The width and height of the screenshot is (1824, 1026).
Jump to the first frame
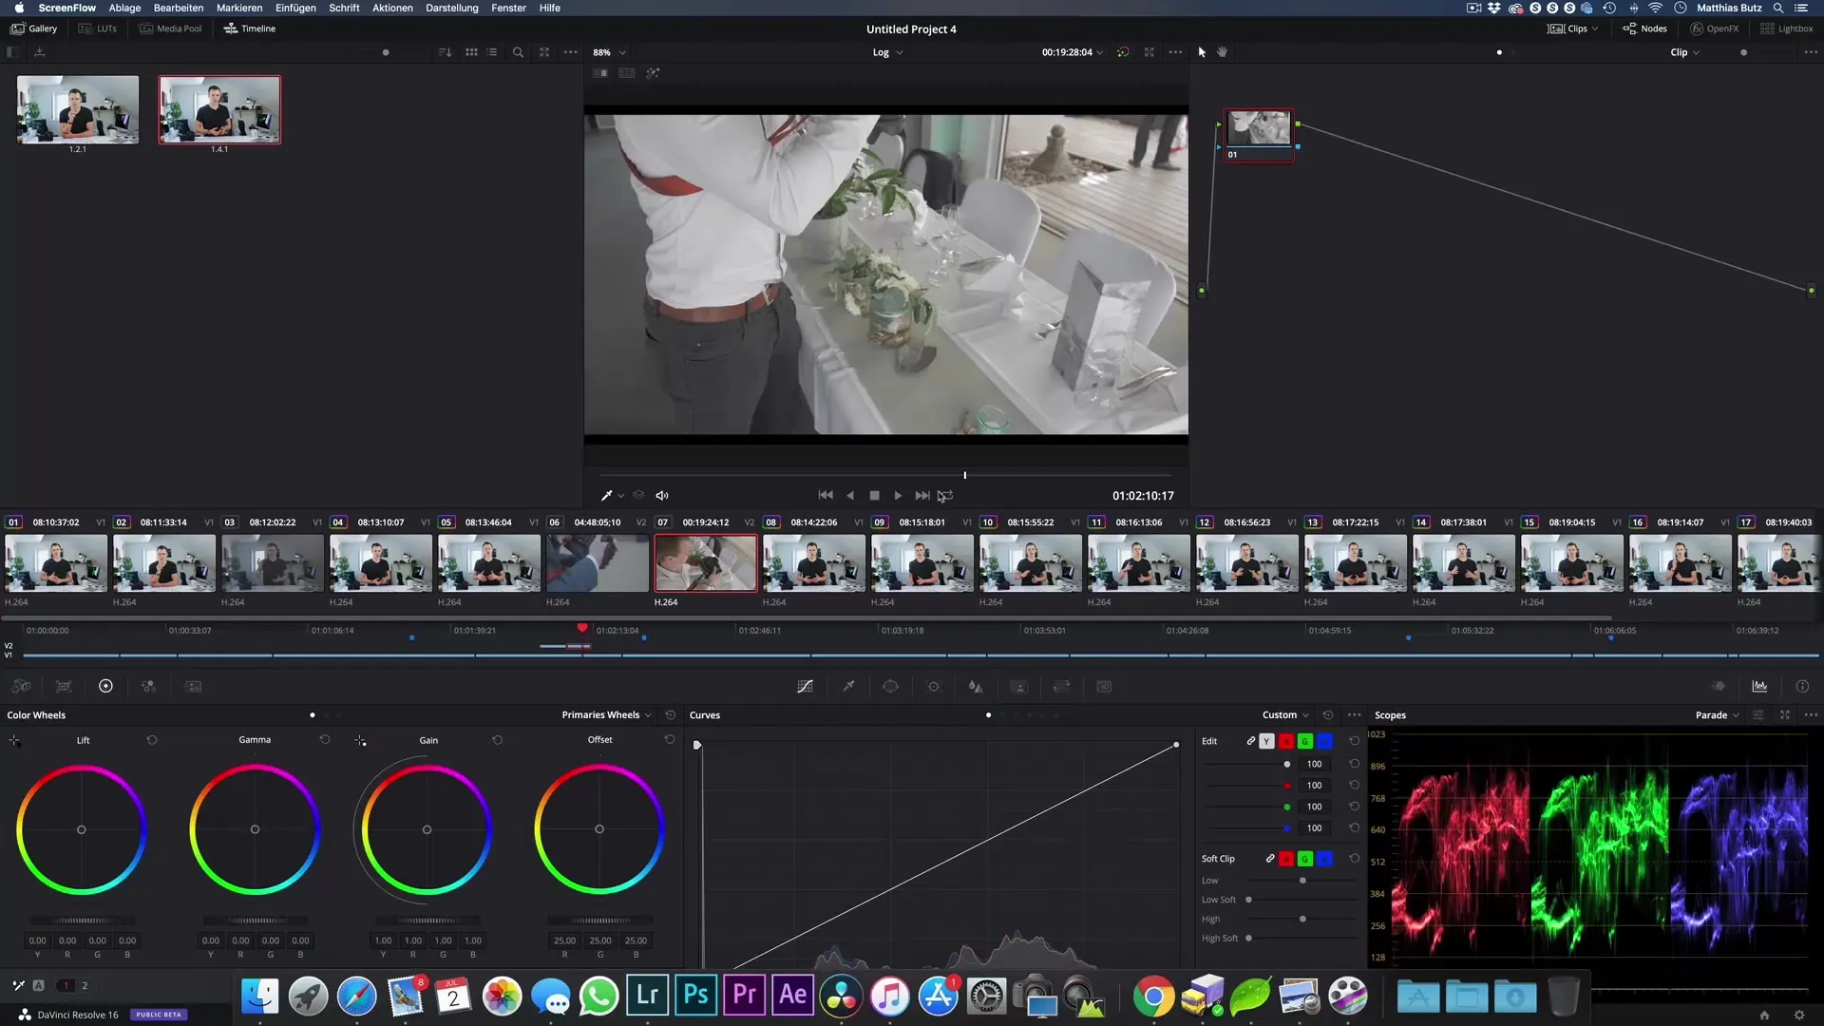click(x=826, y=495)
